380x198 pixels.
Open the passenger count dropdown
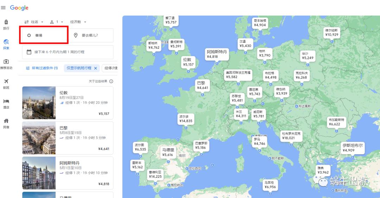tap(56, 22)
